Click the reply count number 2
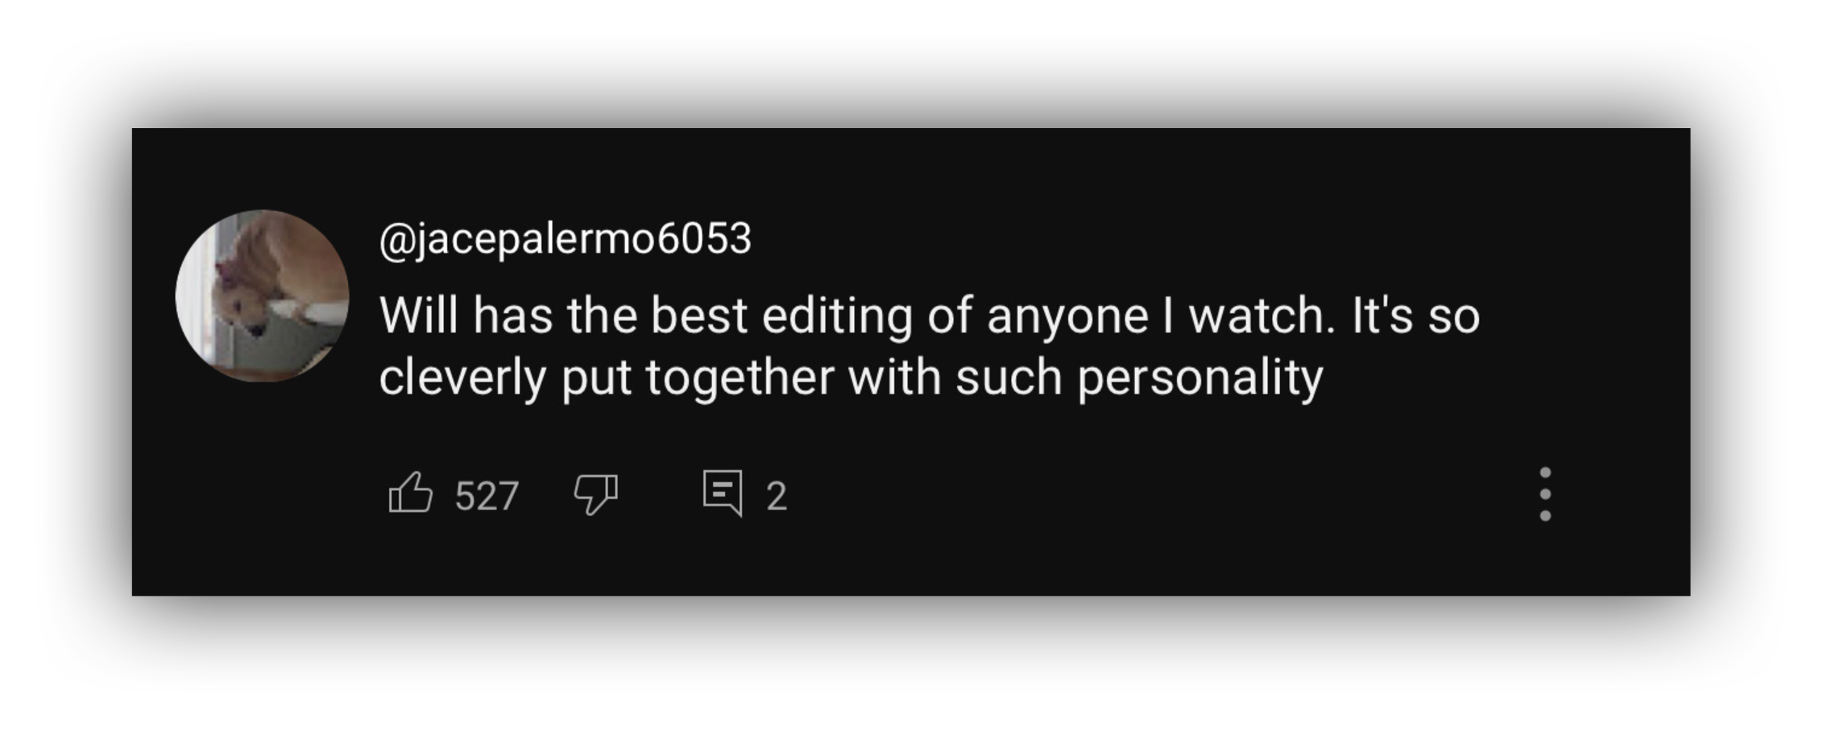This screenshot has width=1823, height=743. point(776,496)
